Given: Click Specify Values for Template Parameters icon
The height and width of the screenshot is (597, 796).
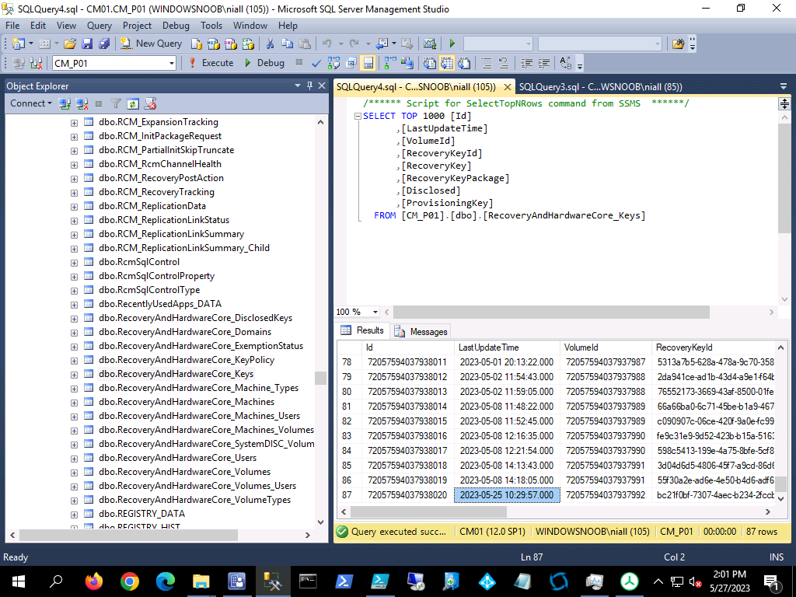Looking at the screenshot, I should pyautogui.click(x=566, y=64).
